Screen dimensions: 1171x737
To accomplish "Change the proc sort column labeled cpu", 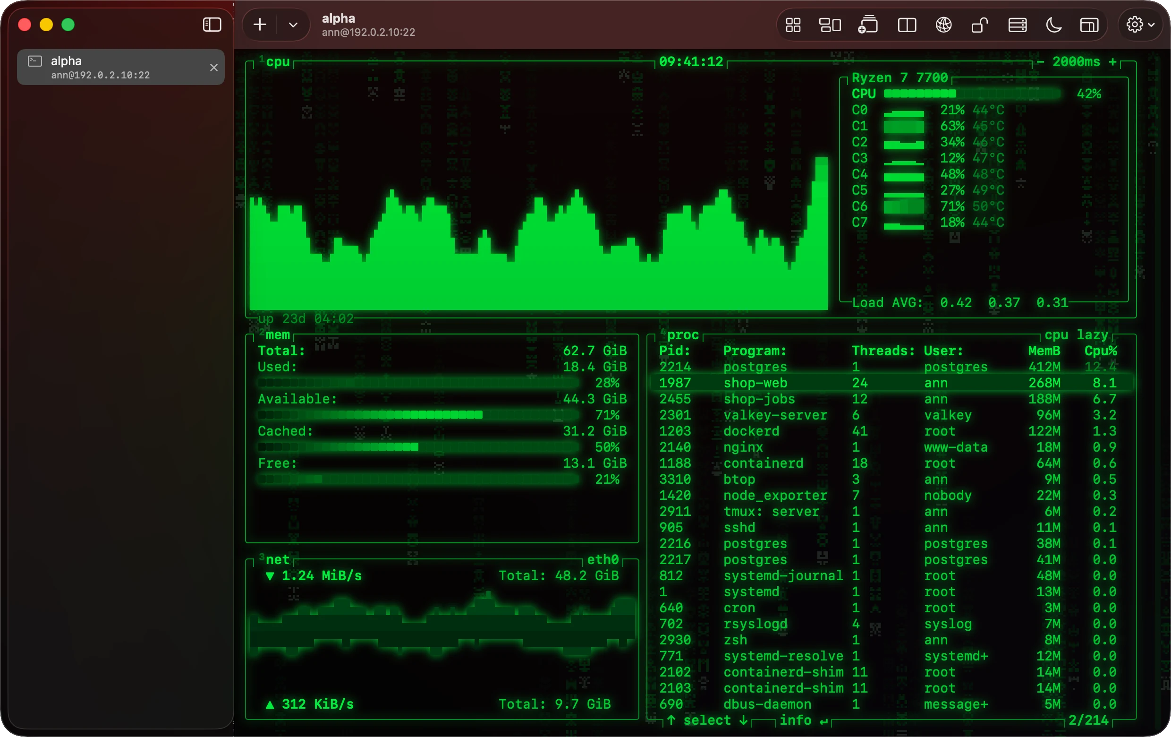I will (x=1056, y=334).
